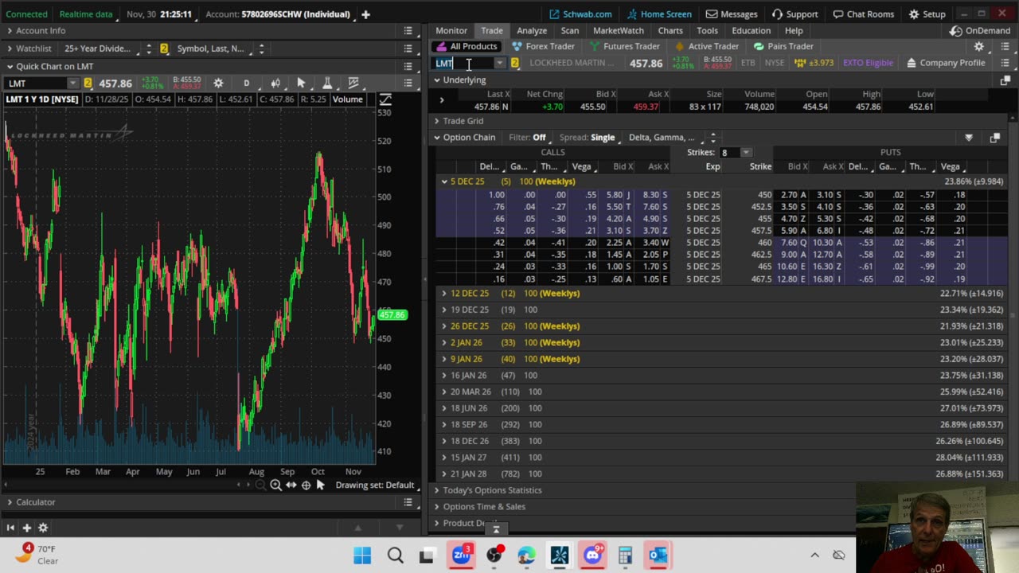This screenshot has height=573, width=1019.
Task: Add new account tab with plus icon
Action: [365, 14]
